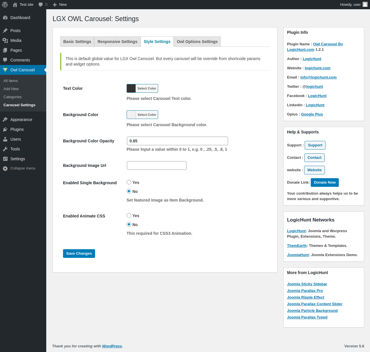Image resolution: width=370 pixels, height=352 pixels.
Task: Click the 'Plugin Info' panel heading
Action: pyautogui.click(x=297, y=32)
